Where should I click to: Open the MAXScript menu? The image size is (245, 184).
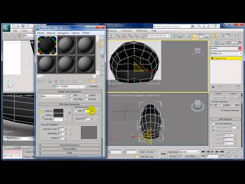[x=142, y=31]
